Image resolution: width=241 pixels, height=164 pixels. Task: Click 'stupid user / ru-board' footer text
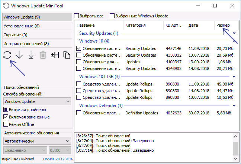pyautogui.click(x=18, y=159)
